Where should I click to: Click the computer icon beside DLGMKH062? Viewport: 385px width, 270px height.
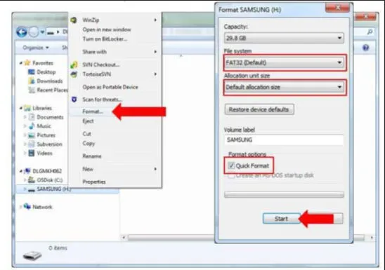pyautogui.click(x=27, y=171)
